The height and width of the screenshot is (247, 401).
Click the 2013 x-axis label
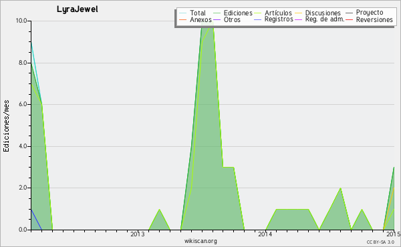coord(138,234)
